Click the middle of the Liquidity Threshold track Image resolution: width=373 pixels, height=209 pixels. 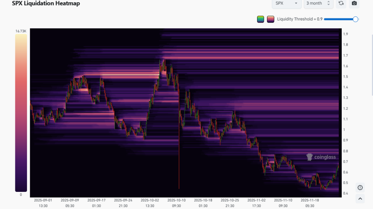[339, 19]
